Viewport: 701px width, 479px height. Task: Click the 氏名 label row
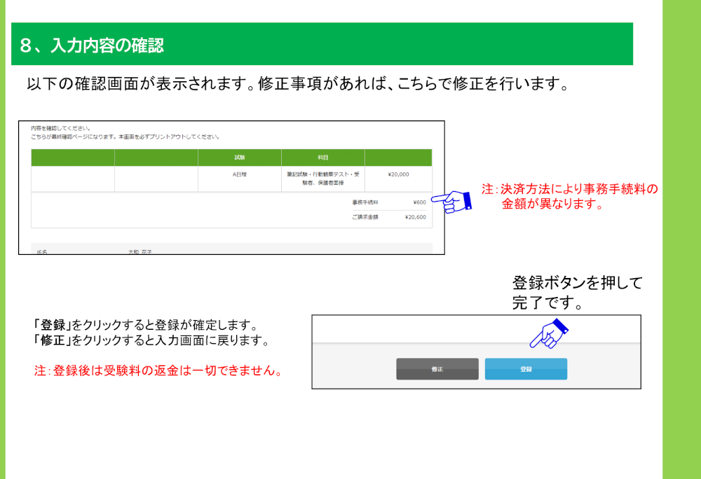click(42, 250)
